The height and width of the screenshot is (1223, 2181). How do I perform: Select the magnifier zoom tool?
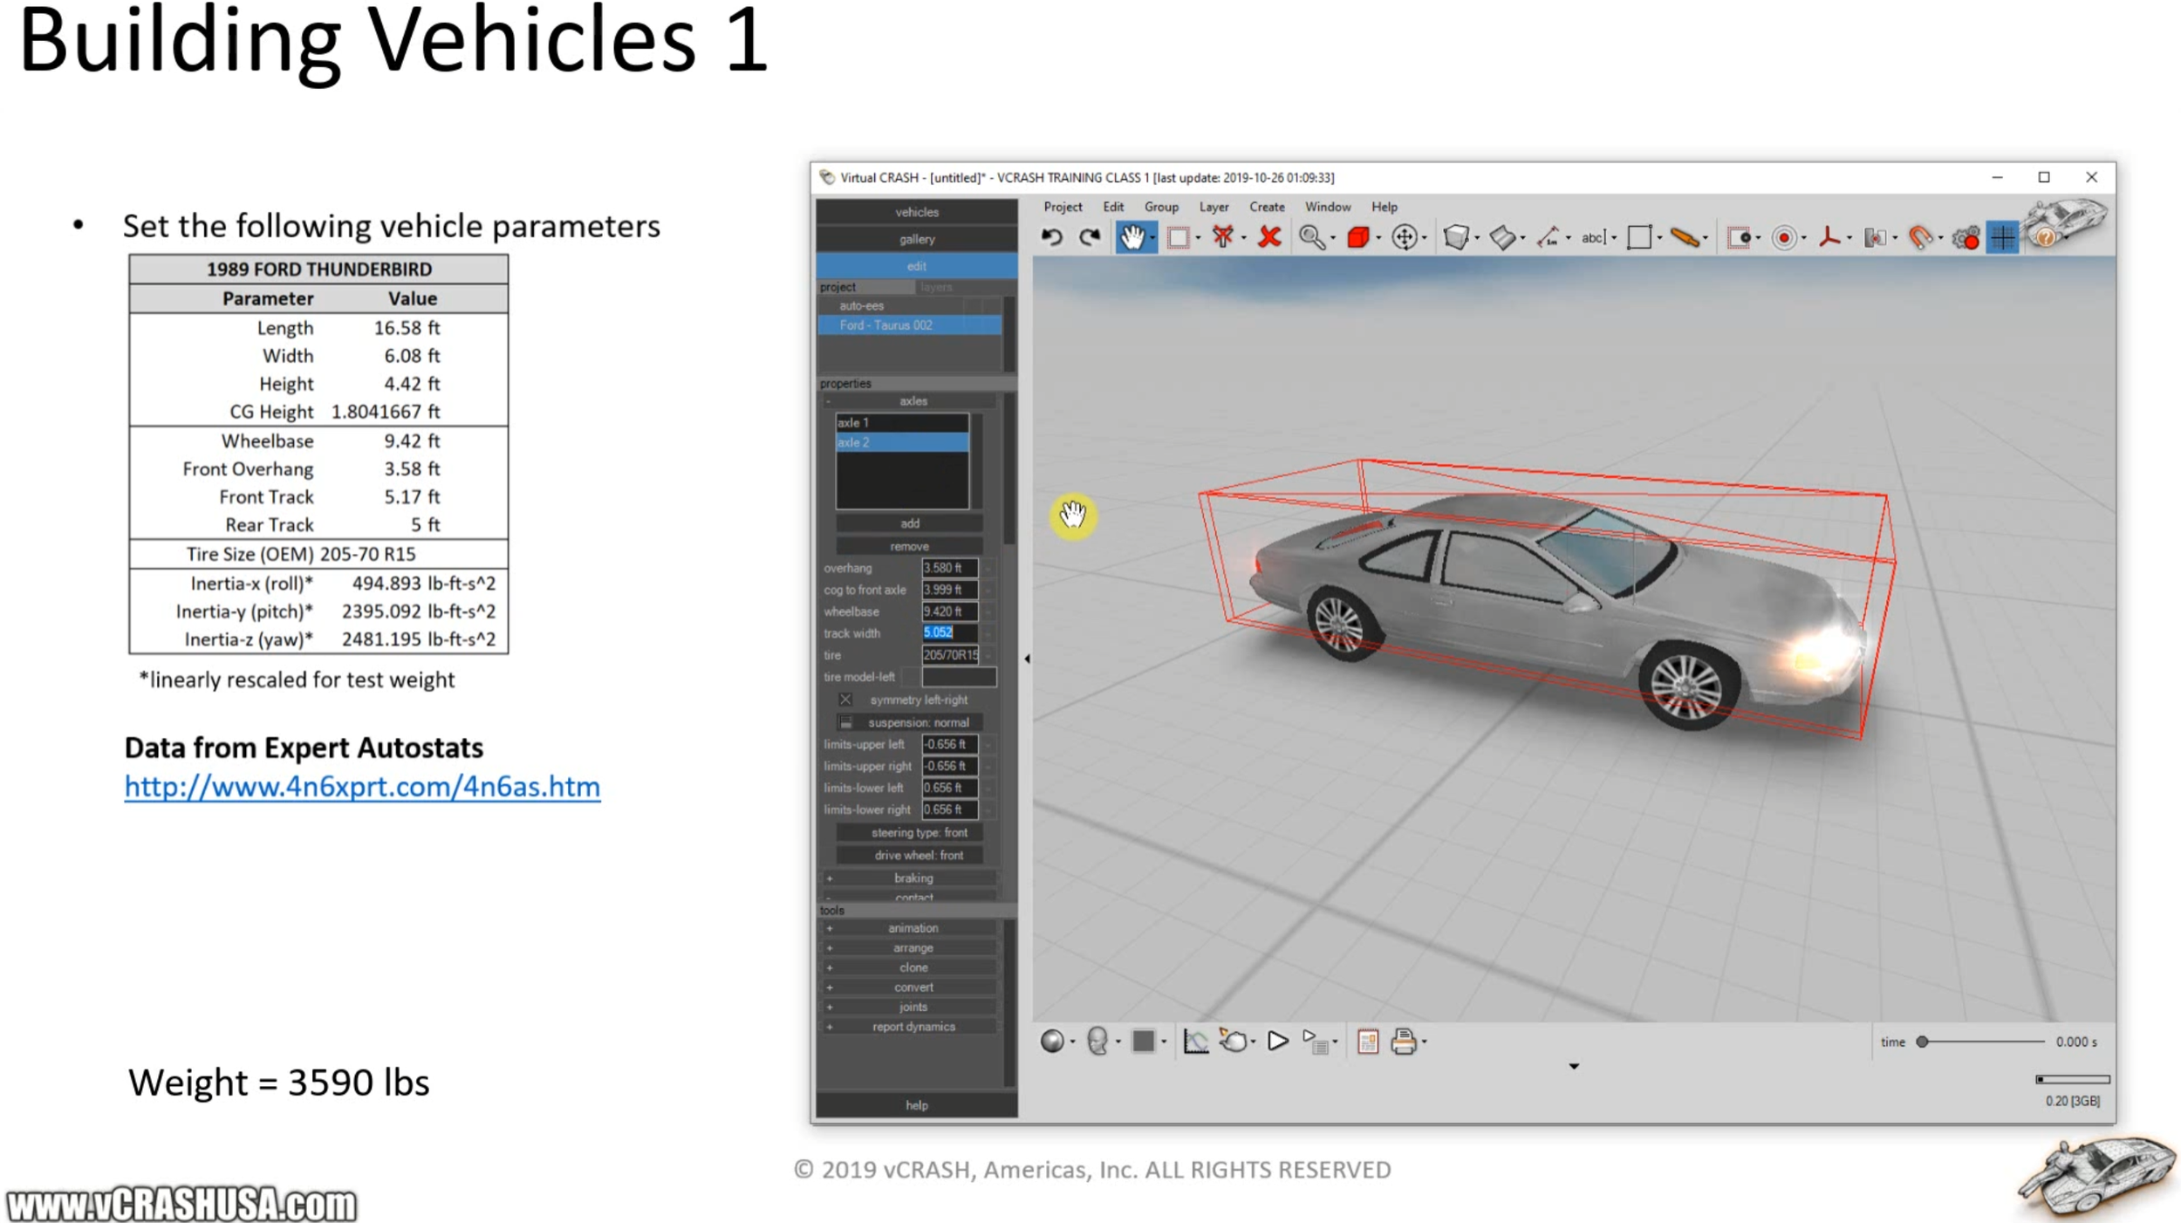pos(1310,237)
